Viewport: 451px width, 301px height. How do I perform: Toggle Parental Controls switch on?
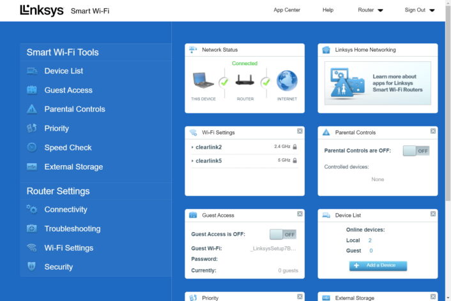pyautogui.click(x=416, y=150)
